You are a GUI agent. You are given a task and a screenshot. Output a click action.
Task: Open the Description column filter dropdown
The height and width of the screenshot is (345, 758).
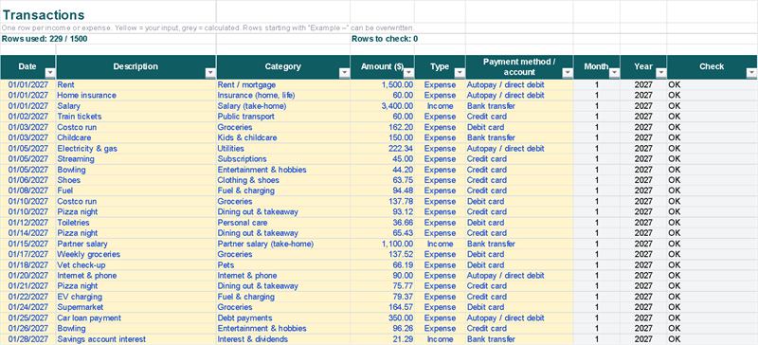tap(210, 73)
